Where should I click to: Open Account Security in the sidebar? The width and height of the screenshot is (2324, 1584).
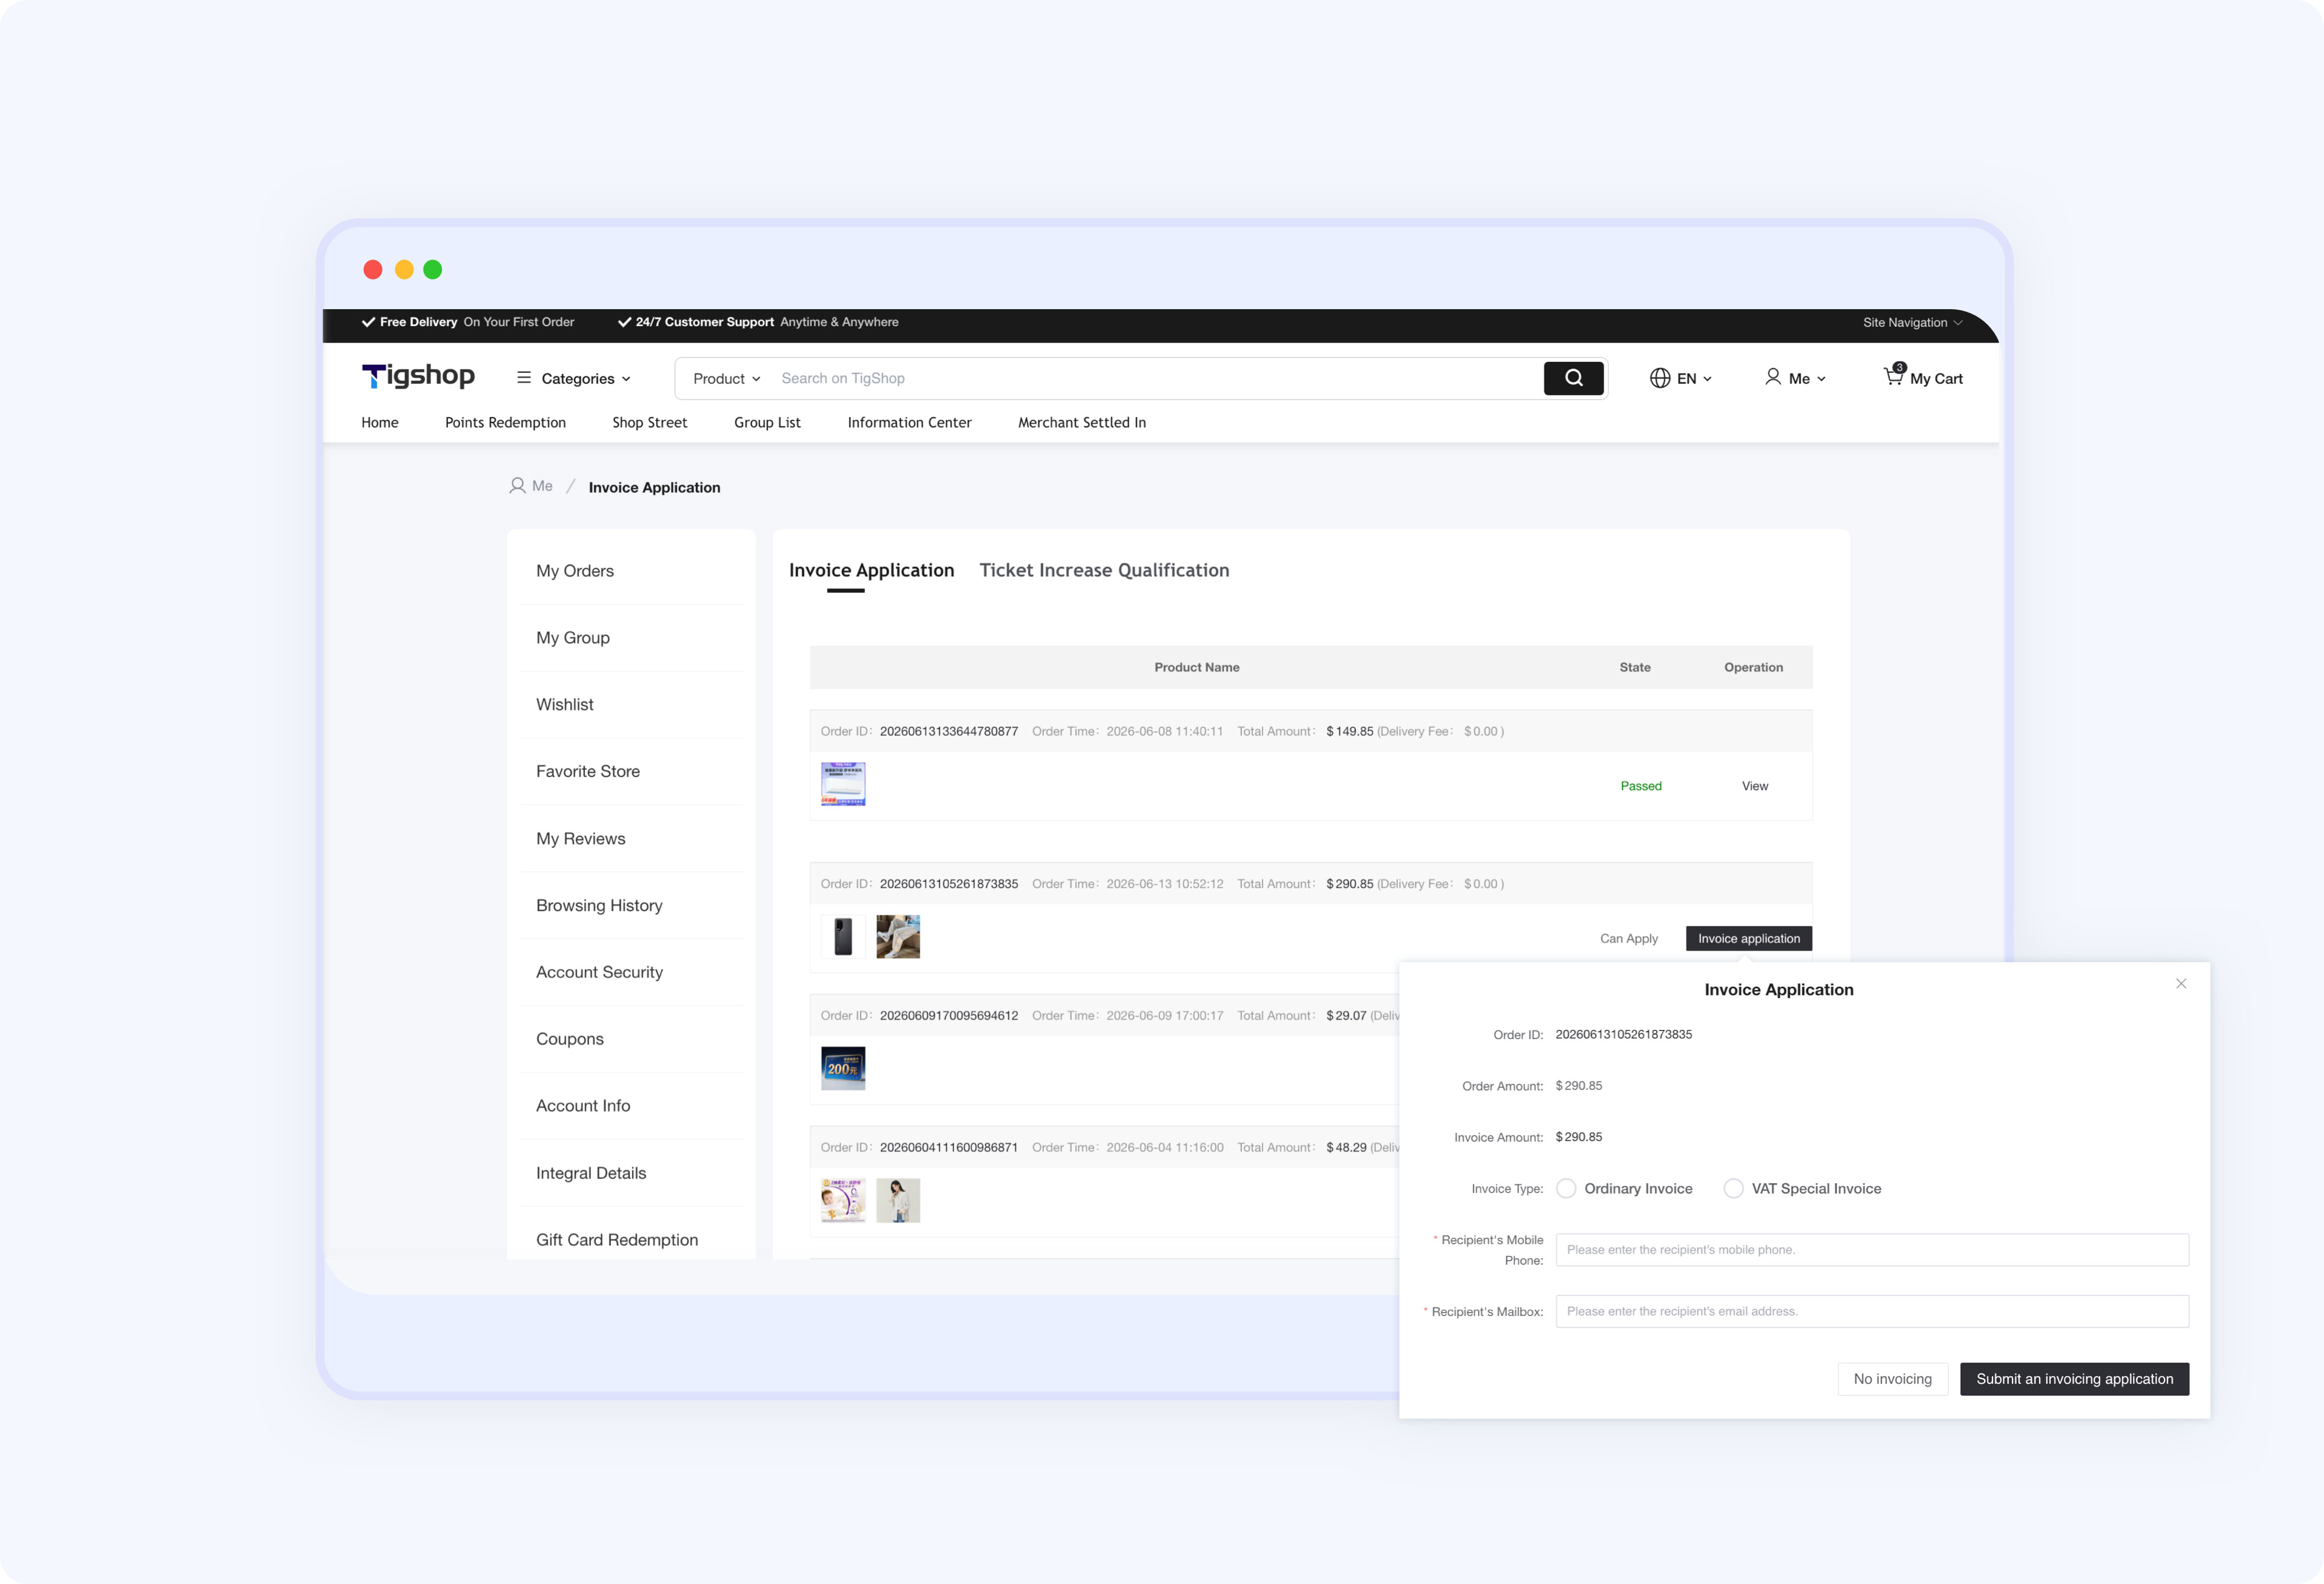(599, 972)
